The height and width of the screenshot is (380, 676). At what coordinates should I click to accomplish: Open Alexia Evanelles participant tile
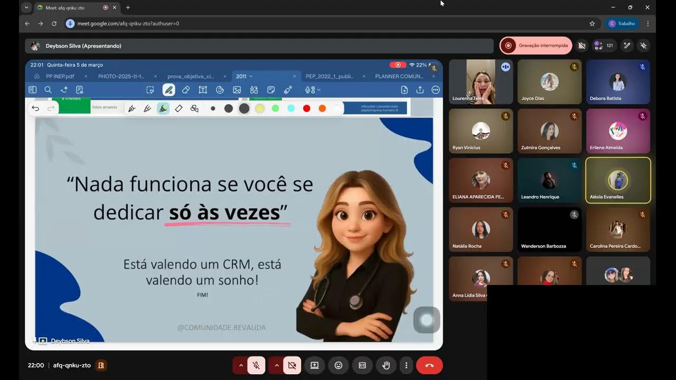tap(618, 180)
